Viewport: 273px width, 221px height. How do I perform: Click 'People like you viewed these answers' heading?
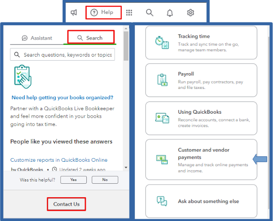61,141
